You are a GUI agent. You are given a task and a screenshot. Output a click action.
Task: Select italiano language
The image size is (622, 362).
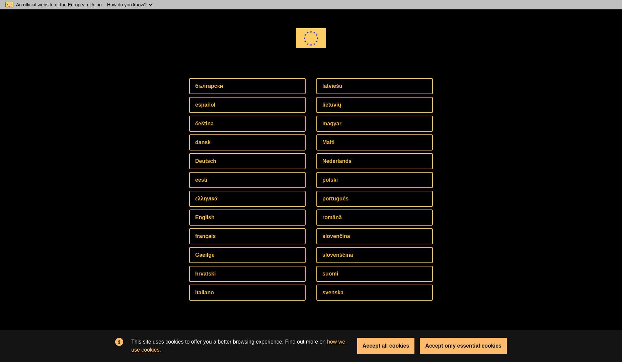tap(247, 293)
